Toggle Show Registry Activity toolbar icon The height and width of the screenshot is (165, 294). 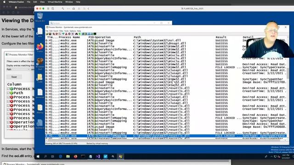[x=83, y=34]
